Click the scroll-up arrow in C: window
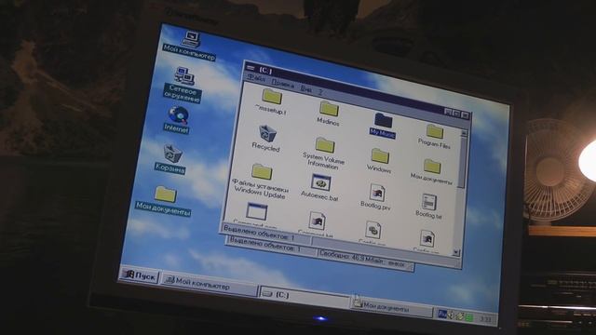The width and height of the screenshot is (596, 335). [464, 133]
